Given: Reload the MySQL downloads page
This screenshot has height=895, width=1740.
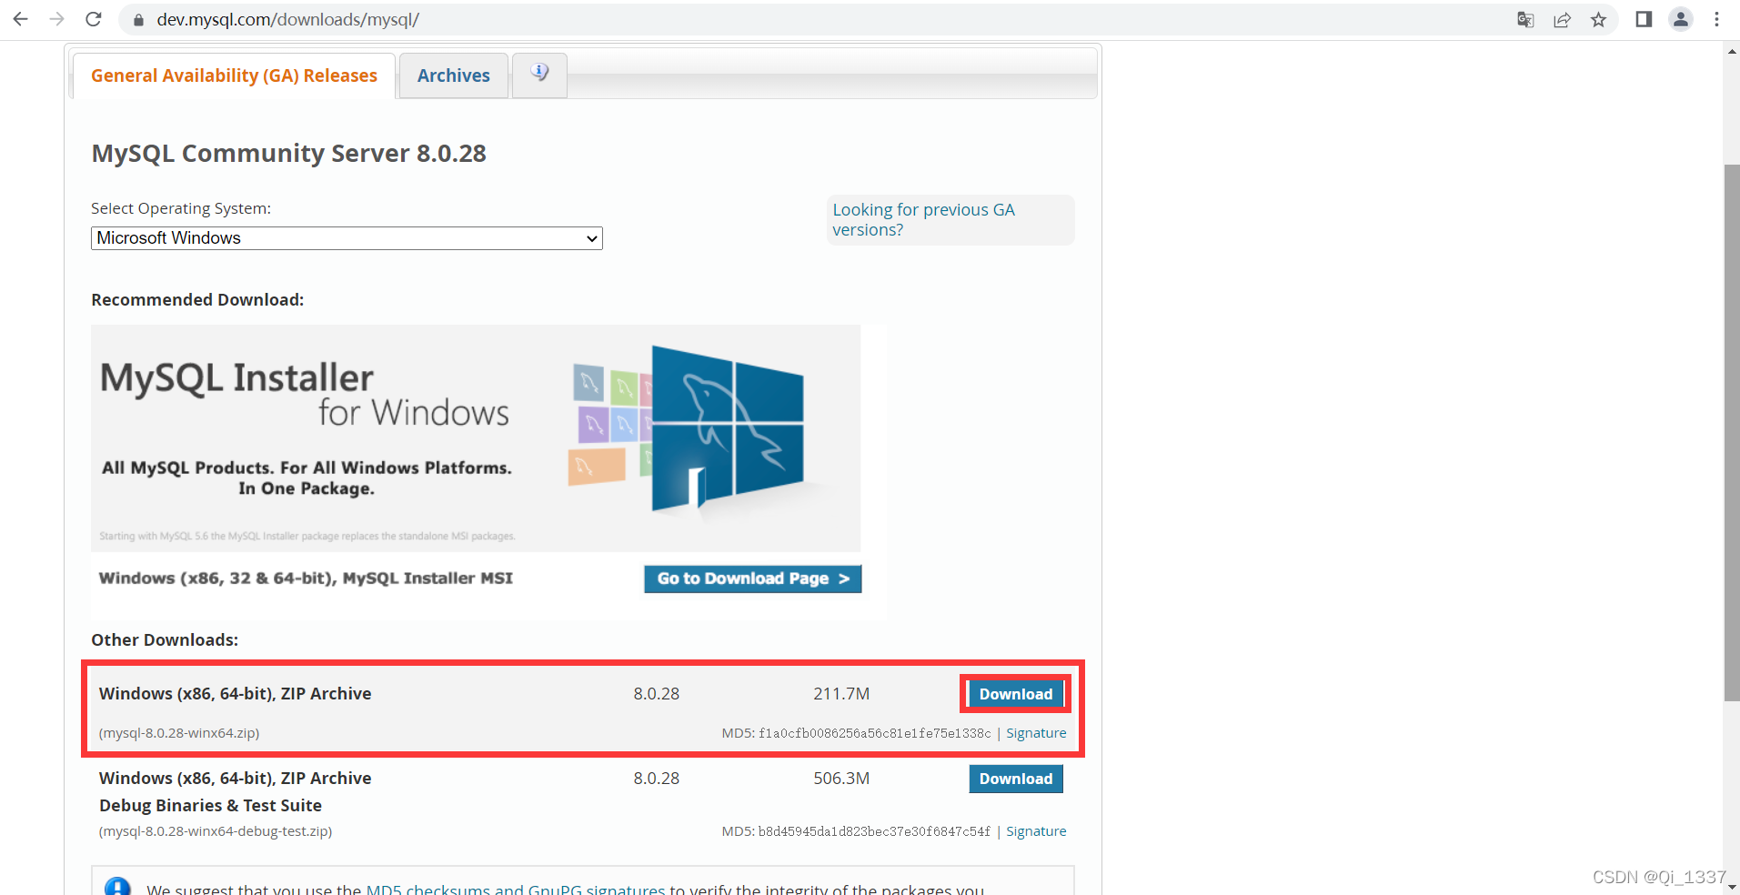Looking at the screenshot, I should (93, 19).
